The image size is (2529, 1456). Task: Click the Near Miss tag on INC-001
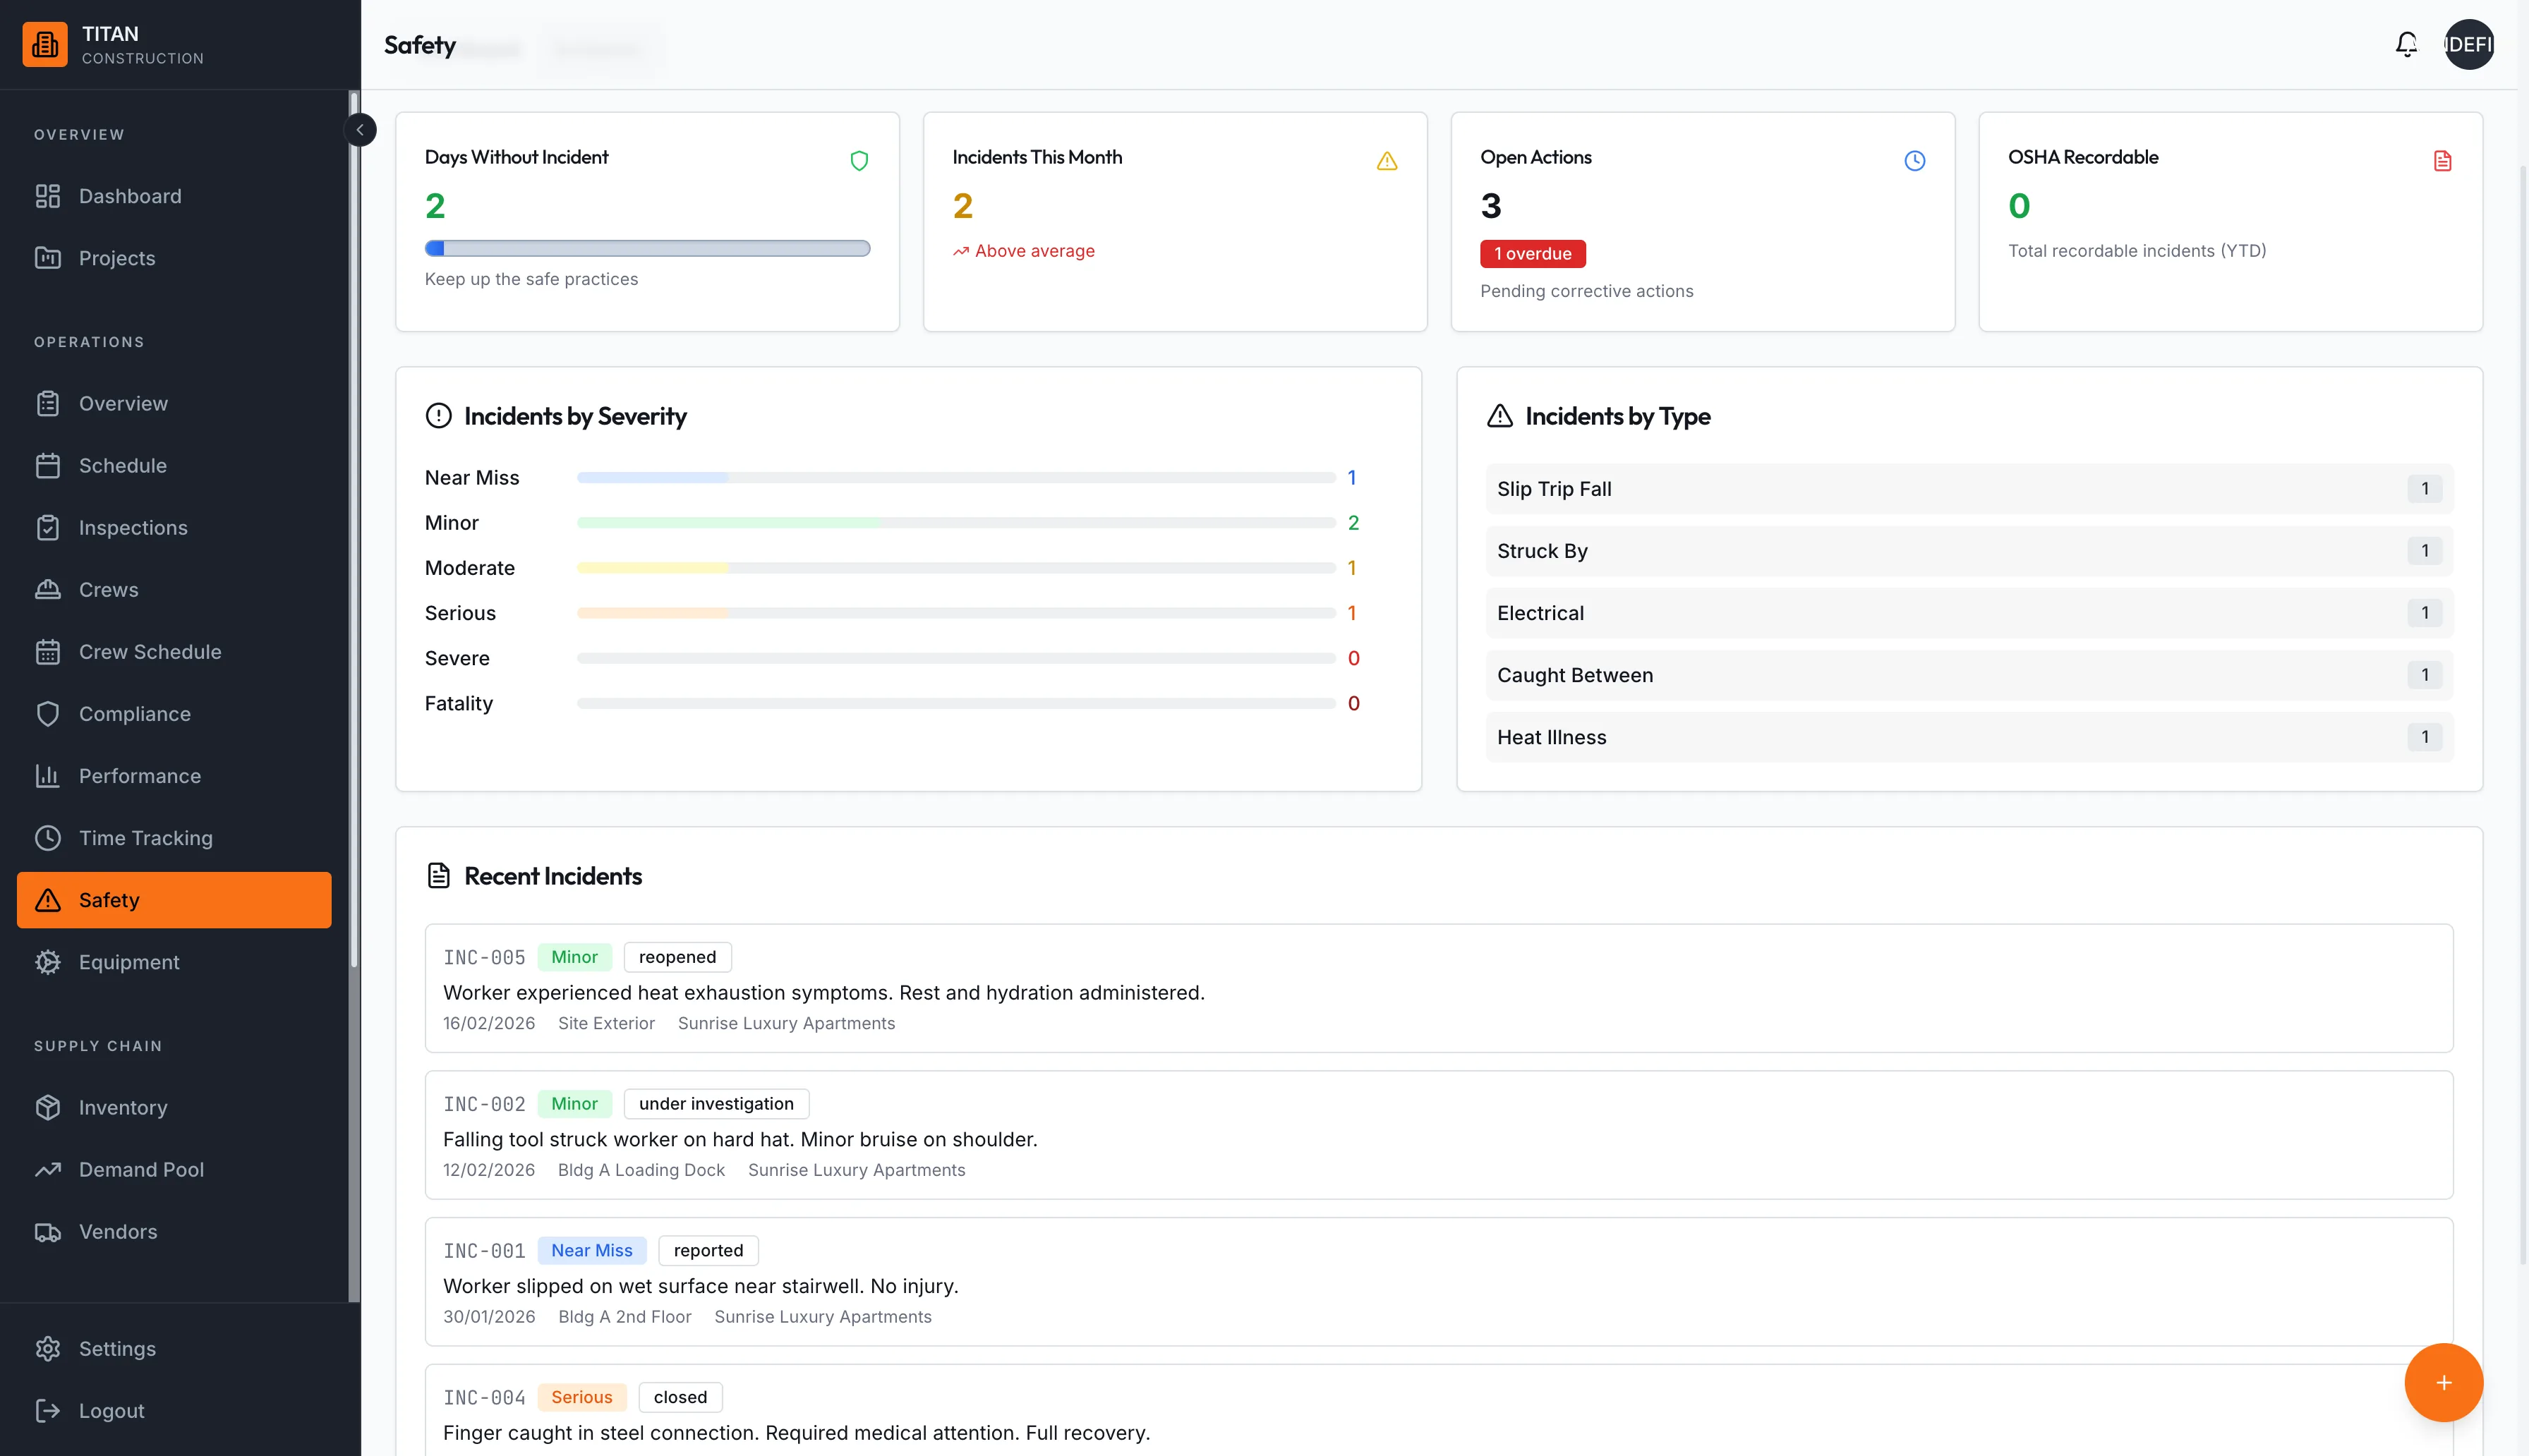592,1251
